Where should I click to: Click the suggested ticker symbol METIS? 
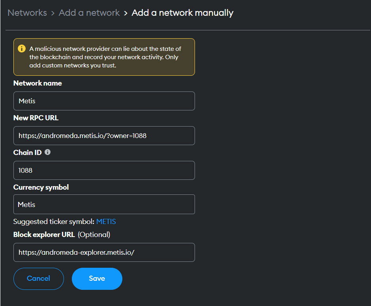click(106, 222)
